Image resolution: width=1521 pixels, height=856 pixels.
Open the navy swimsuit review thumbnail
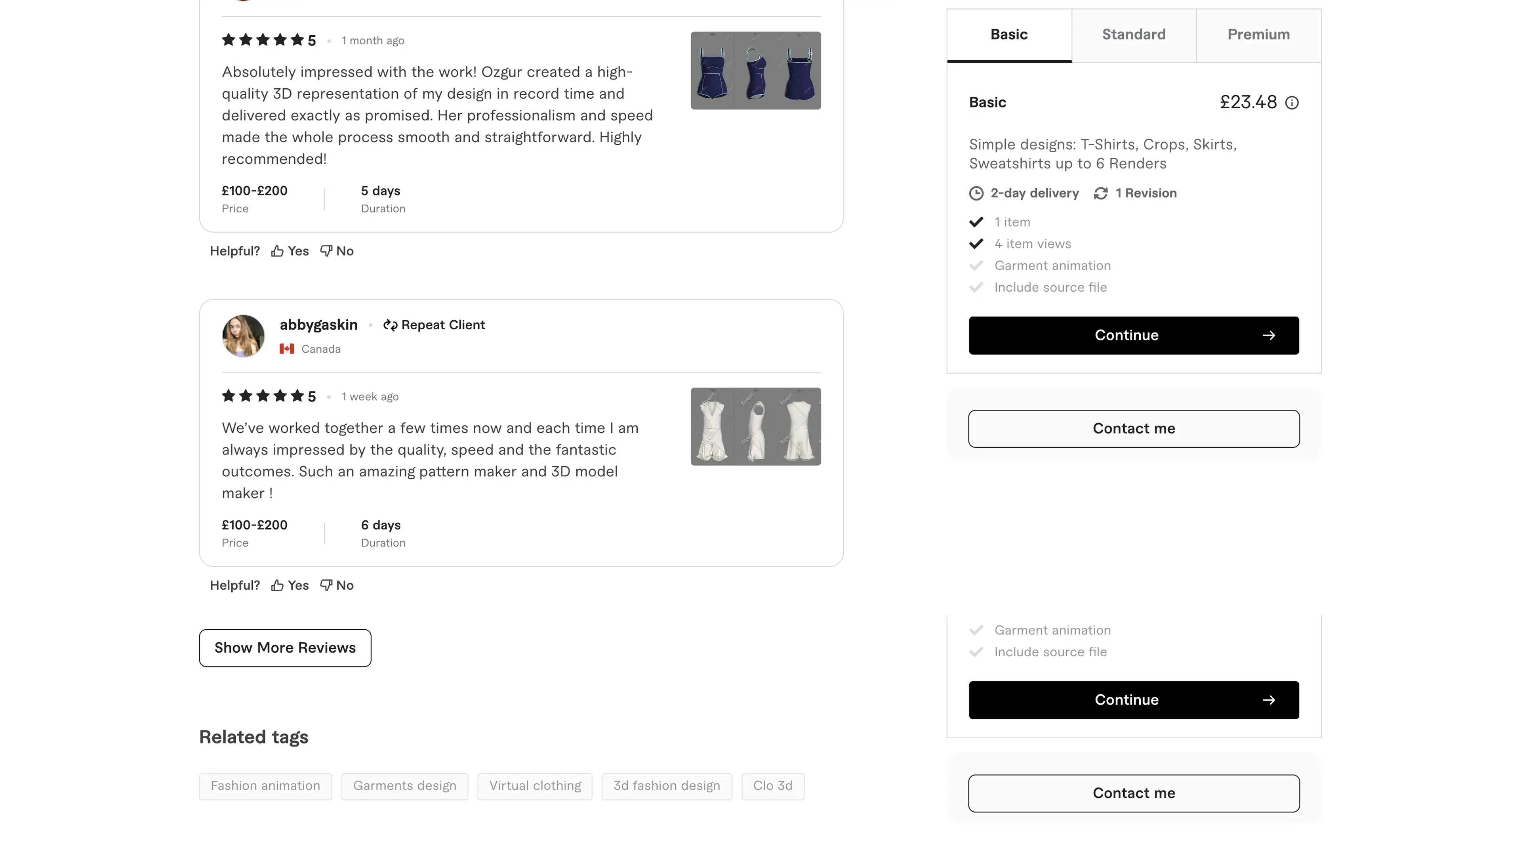[x=756, y=70]
